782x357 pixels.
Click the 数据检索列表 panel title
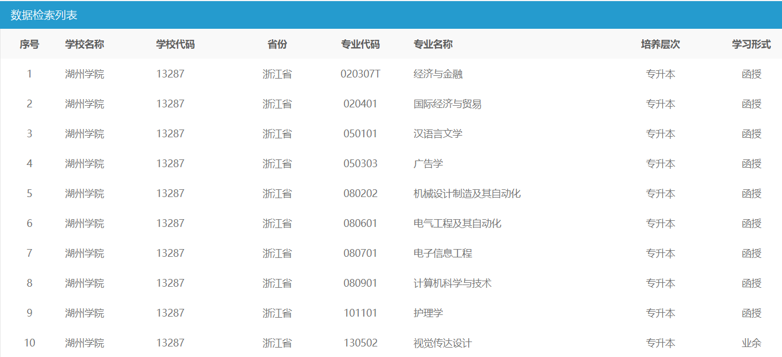[44, 15]
